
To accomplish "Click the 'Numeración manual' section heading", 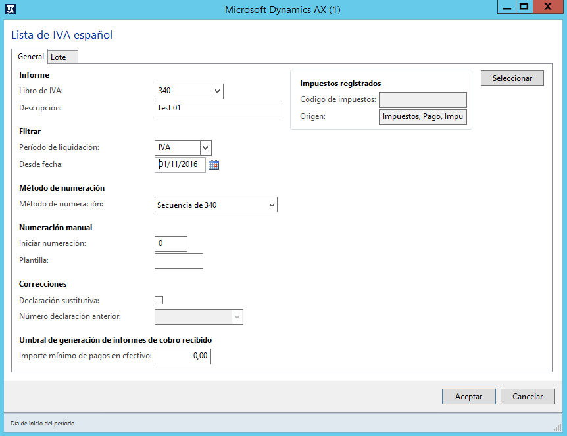I will [x=56, y=228].
